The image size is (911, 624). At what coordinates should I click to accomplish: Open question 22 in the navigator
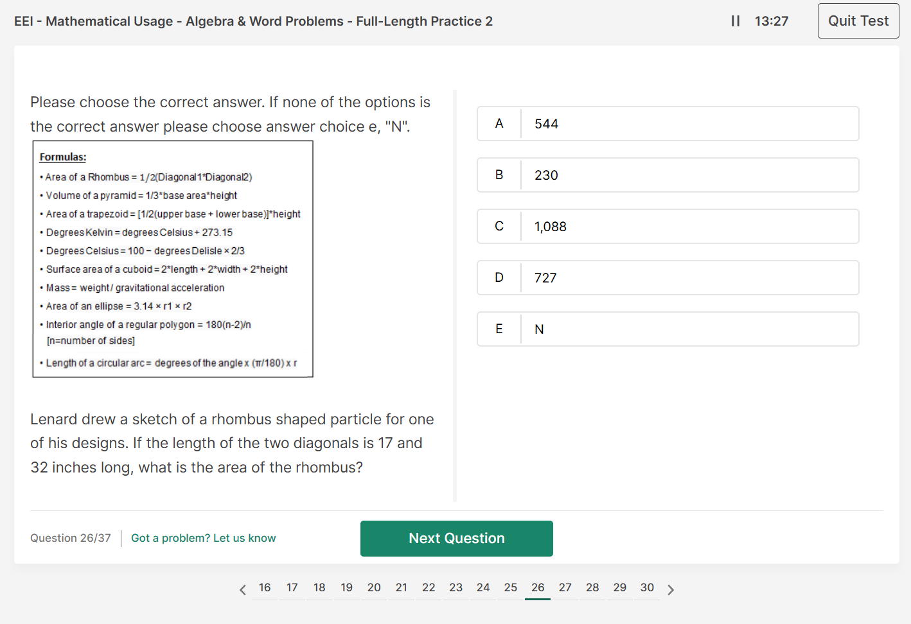pos(429,587)
